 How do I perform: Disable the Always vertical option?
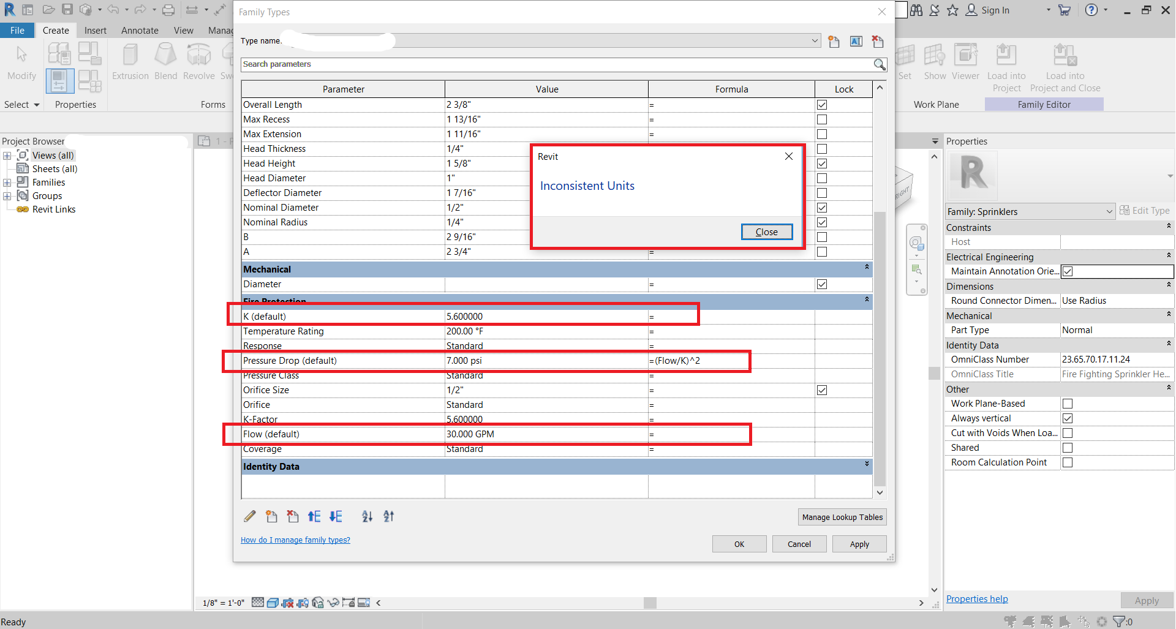[x=1068, y=418]
